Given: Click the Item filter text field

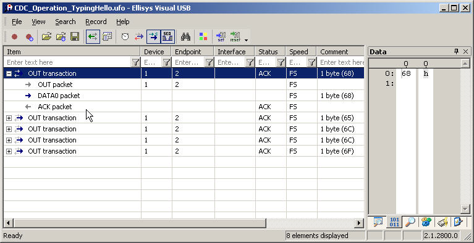Looking at the screenshot, I should (68, 62).
